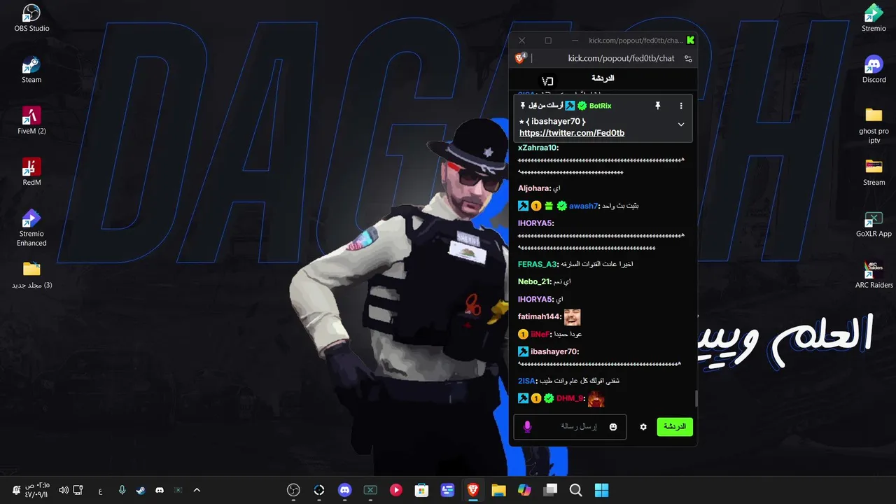The height and width of the screenshot is (504, 896).
Task: Click the verified badge next to DHM_9
Action: pos(549,398)
